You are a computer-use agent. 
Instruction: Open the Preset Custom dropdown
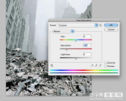pyautogui.click(x=78, y=25)
